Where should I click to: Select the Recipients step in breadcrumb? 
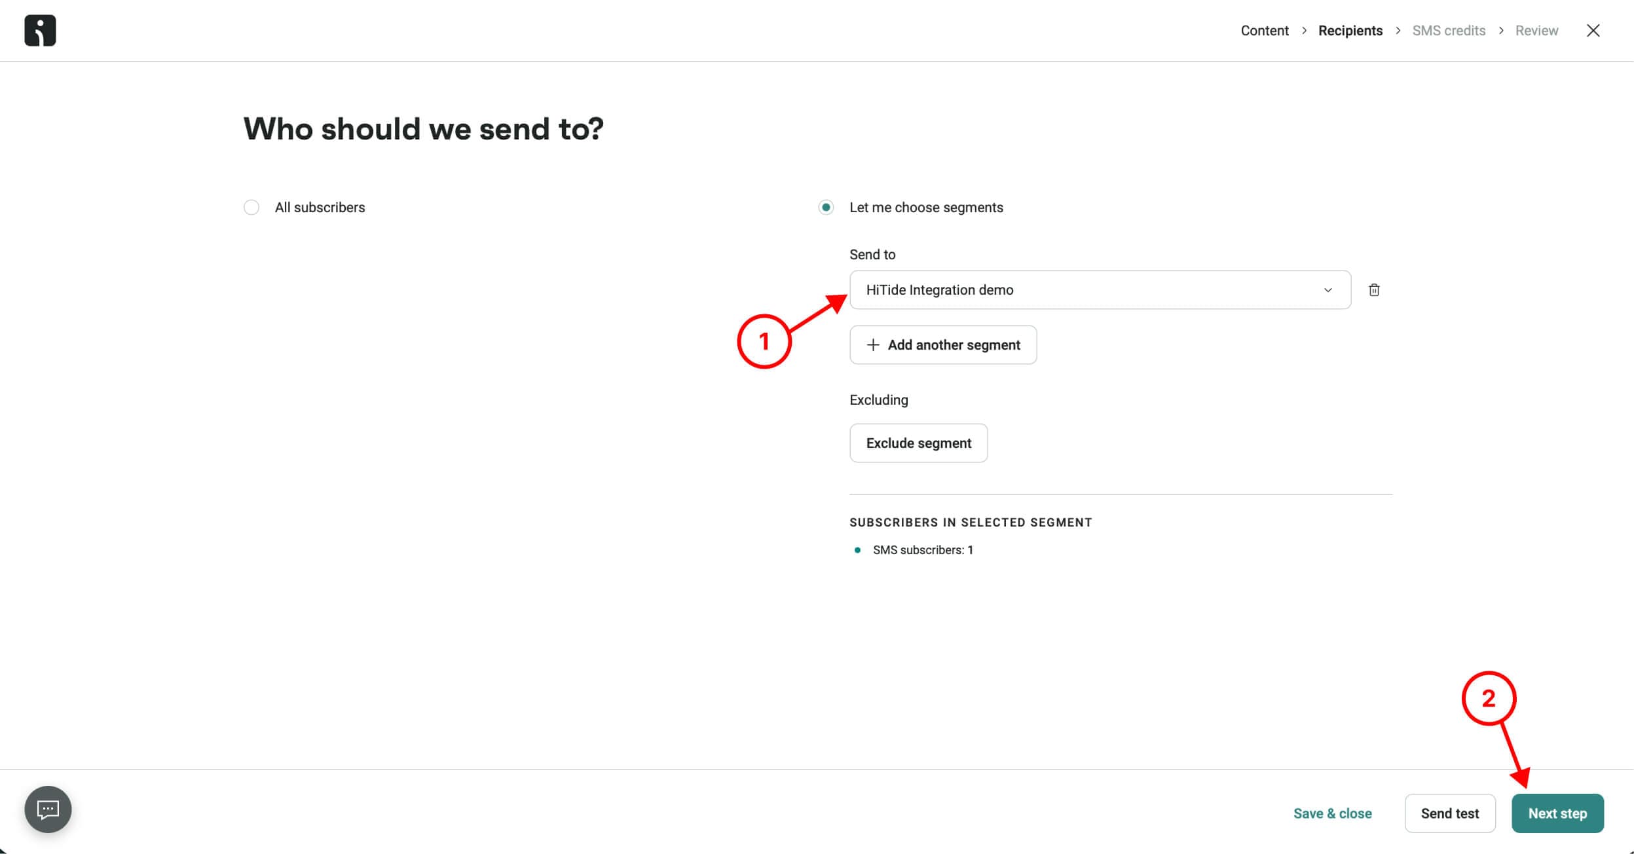click(1350, 31)
